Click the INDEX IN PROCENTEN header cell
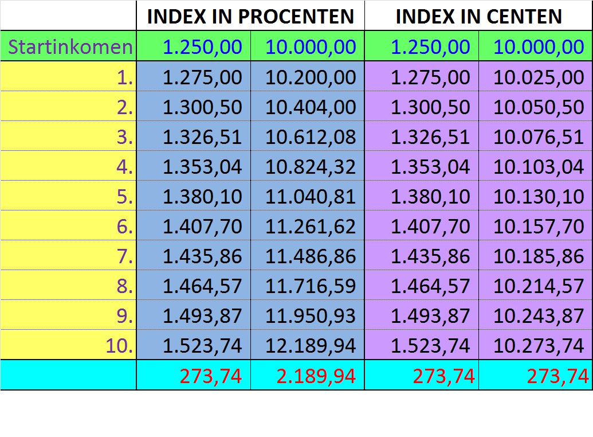The height and width of the screenshot is (437, 593). pyautogui.click(x=250, y=16)
